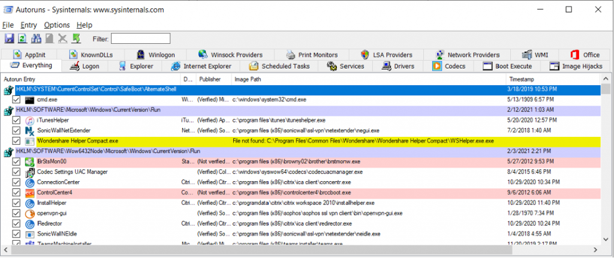614x258 pixels.
Task: Click the openvpn-gui entry icon
Action: [x=30, y=214]
